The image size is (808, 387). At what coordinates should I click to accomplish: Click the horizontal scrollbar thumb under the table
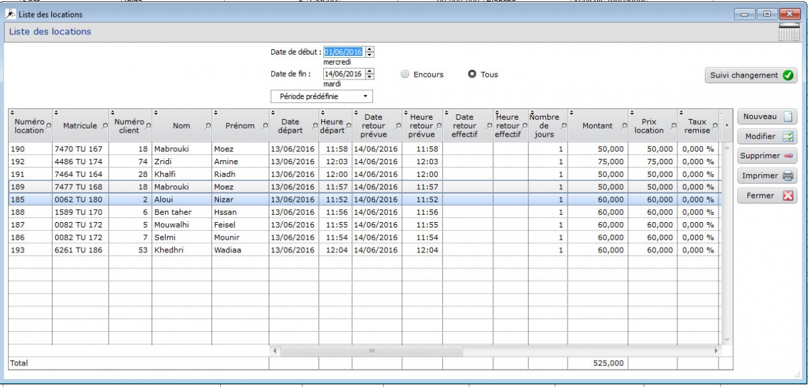[x=371, y=351]
